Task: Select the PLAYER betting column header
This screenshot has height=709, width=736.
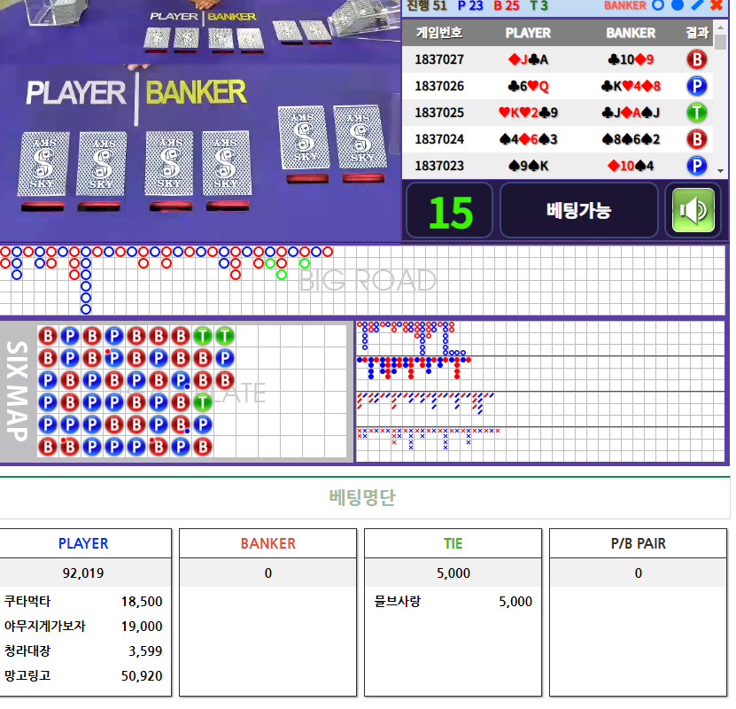Action: click(x=83, y=544)
